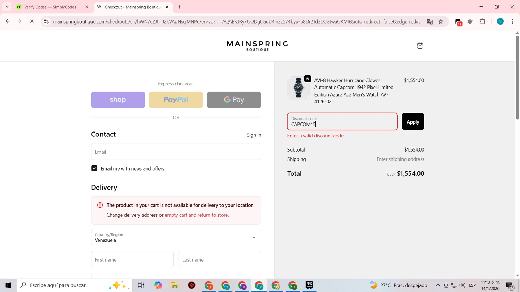
Task: Open the Windows Start menu
Action: click(x=8, y=285)
